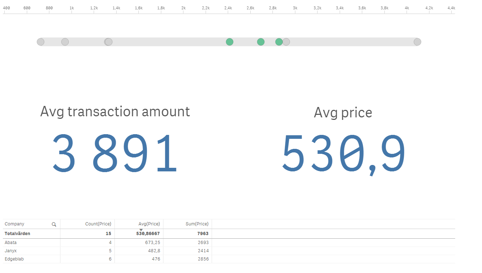Click the search icon in Company column
Image resolution: width=482 pixels, height=273 pixels.
pyautogui.click(x=54, y=224)
